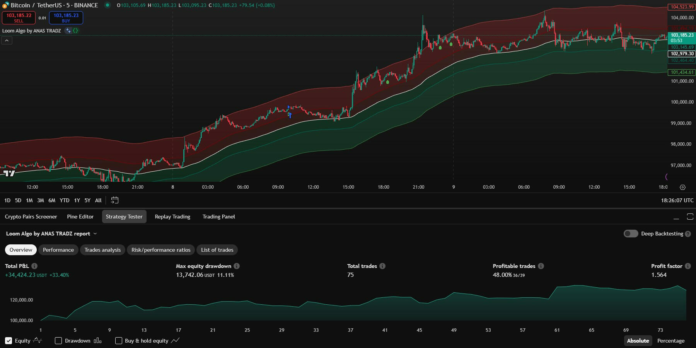The height and width of the screenshot is (348, 696).
Task: Check the Drawdown checkbox
Action: [x=58, y=341]
